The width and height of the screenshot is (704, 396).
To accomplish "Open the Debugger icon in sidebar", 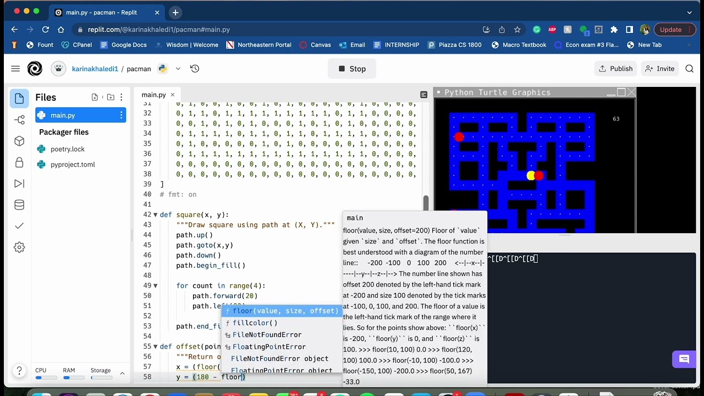I will pos(20,184).
